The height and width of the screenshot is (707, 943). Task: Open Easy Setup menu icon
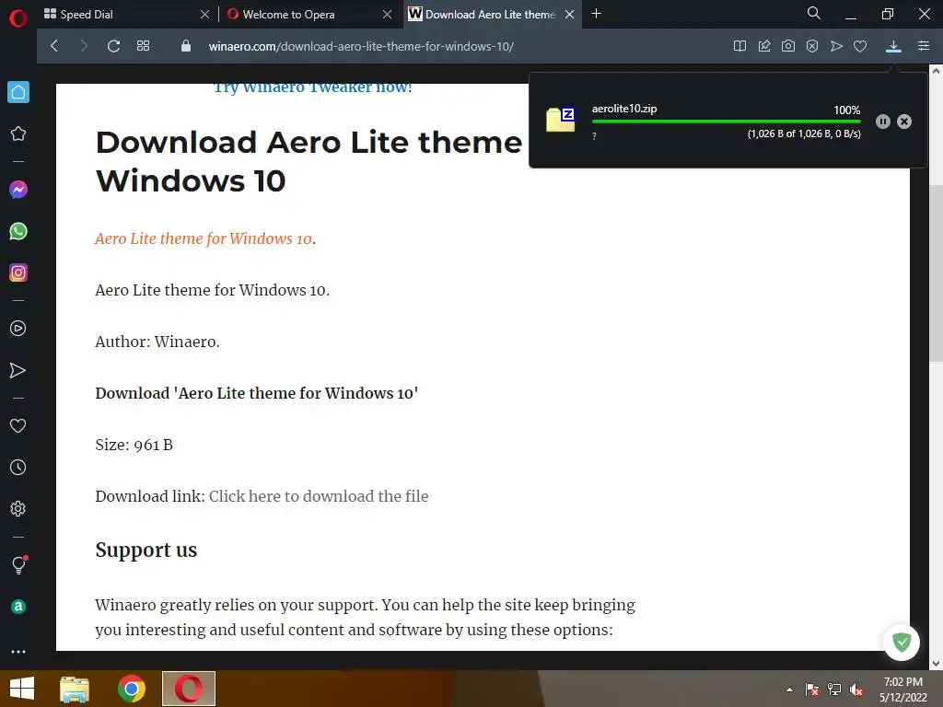(x=924, y=46)
